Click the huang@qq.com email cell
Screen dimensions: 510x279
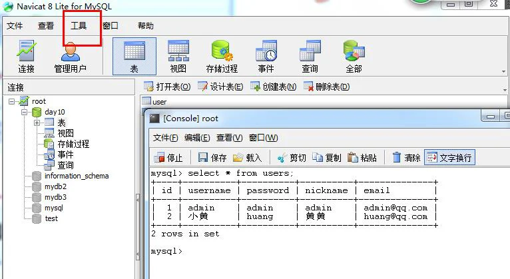[395, 216]
